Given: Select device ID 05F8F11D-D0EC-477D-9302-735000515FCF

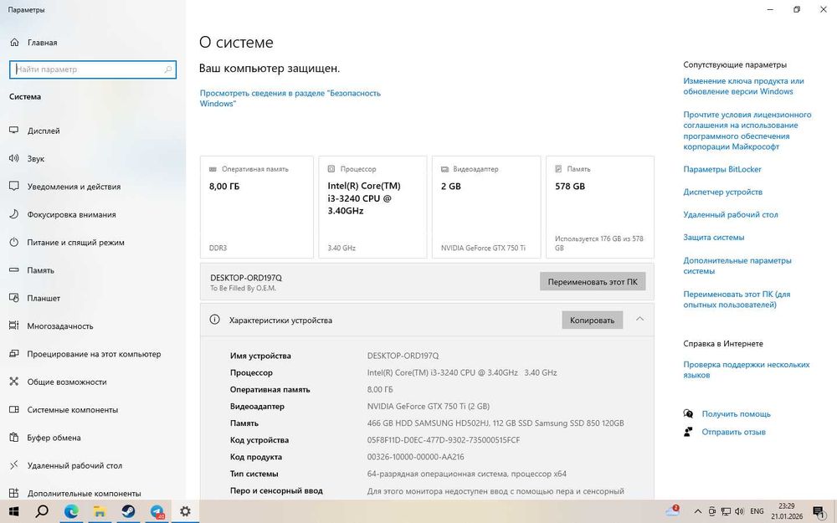Looking at the screenshot, I should click(x=444, y=440).
